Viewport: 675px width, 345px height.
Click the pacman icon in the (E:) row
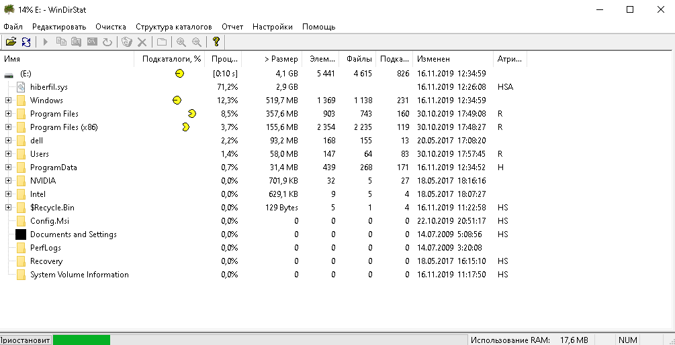(179, 74)
